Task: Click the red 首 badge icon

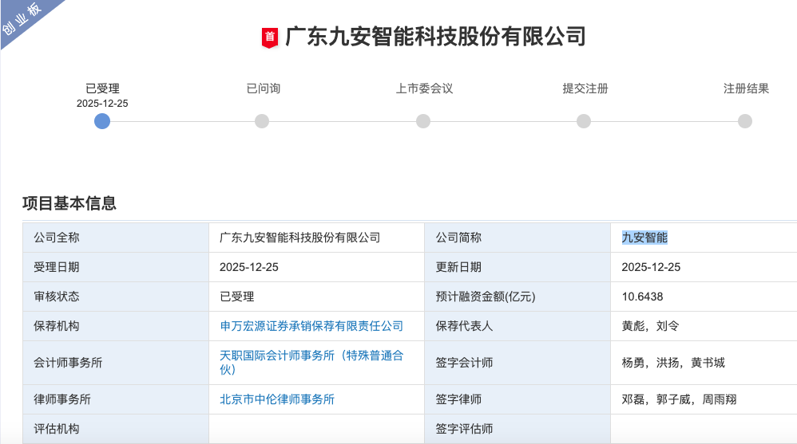Action: (x=270, y=37)
